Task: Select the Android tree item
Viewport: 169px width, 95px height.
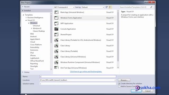Action: (33, 36)
